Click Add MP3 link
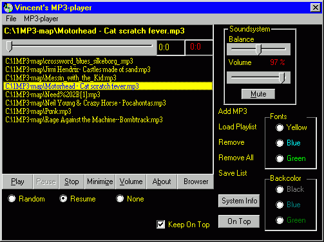 (x=233, y=111)
